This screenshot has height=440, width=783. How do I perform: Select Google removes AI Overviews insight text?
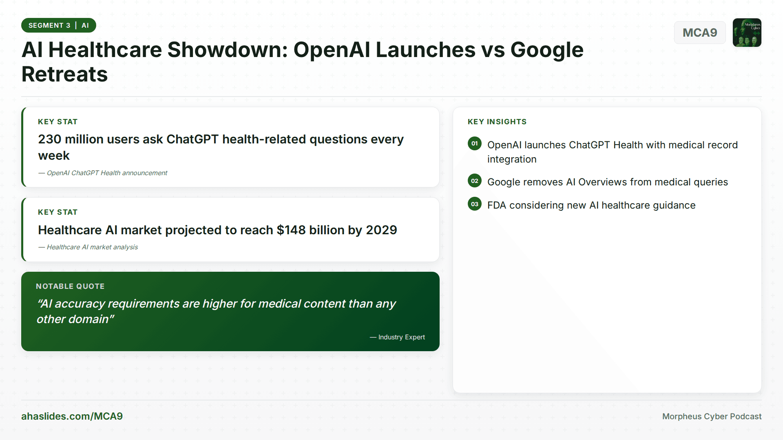[x=607, y=182]
